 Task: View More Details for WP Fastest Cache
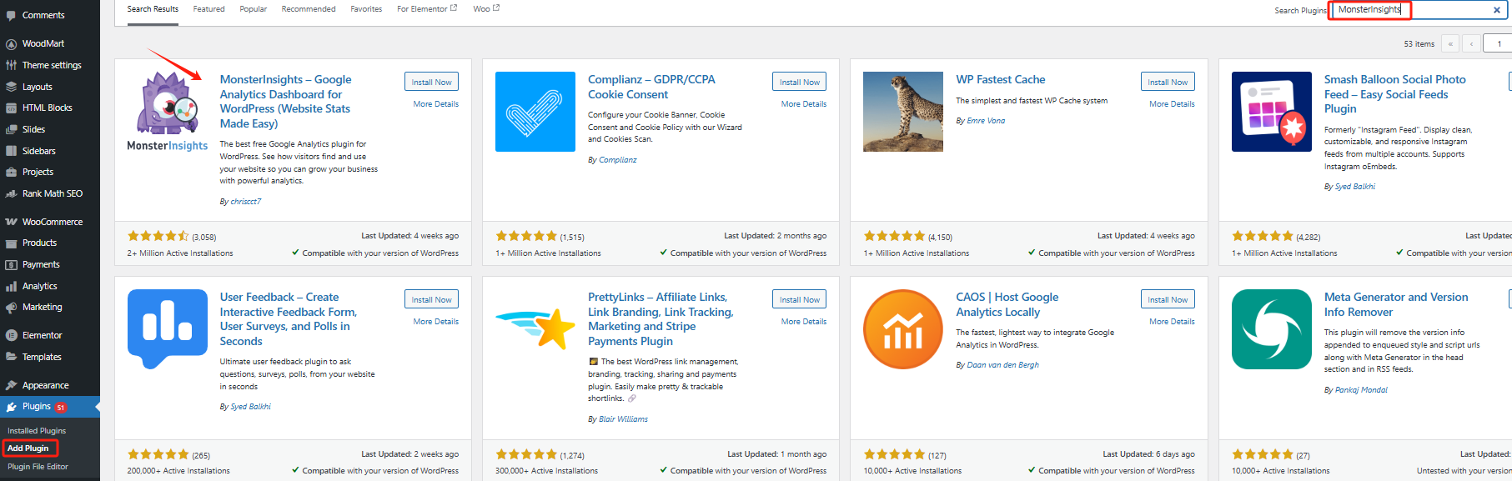coord(1172,104)
